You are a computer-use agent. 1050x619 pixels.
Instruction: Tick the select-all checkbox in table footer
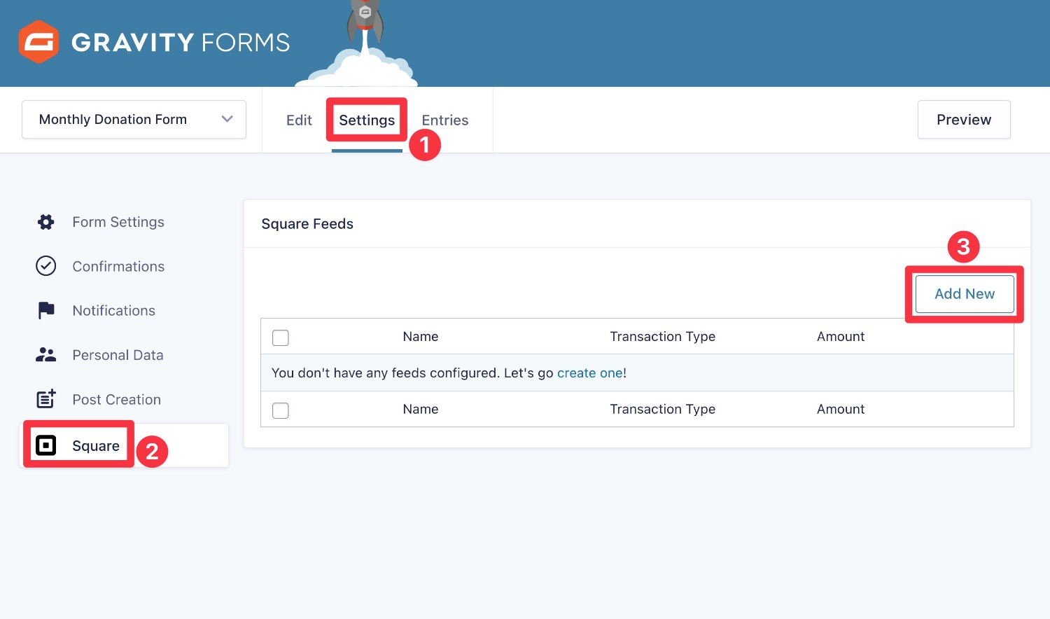tap(281, 410)
